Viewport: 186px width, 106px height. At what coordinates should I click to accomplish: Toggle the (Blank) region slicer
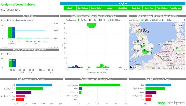click(x=70, y=8)
